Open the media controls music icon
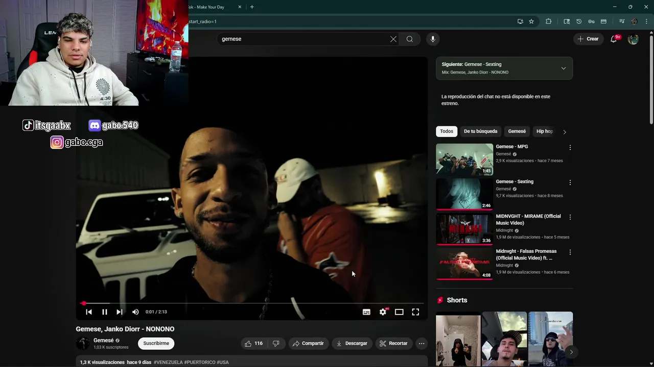654x367 pixels. pyautogui.click(x=622, y=21)
